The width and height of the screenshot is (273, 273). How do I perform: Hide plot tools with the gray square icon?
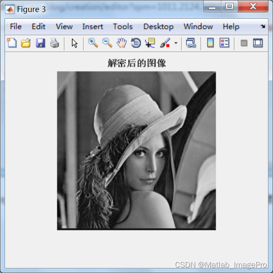(x=244, y=43)
